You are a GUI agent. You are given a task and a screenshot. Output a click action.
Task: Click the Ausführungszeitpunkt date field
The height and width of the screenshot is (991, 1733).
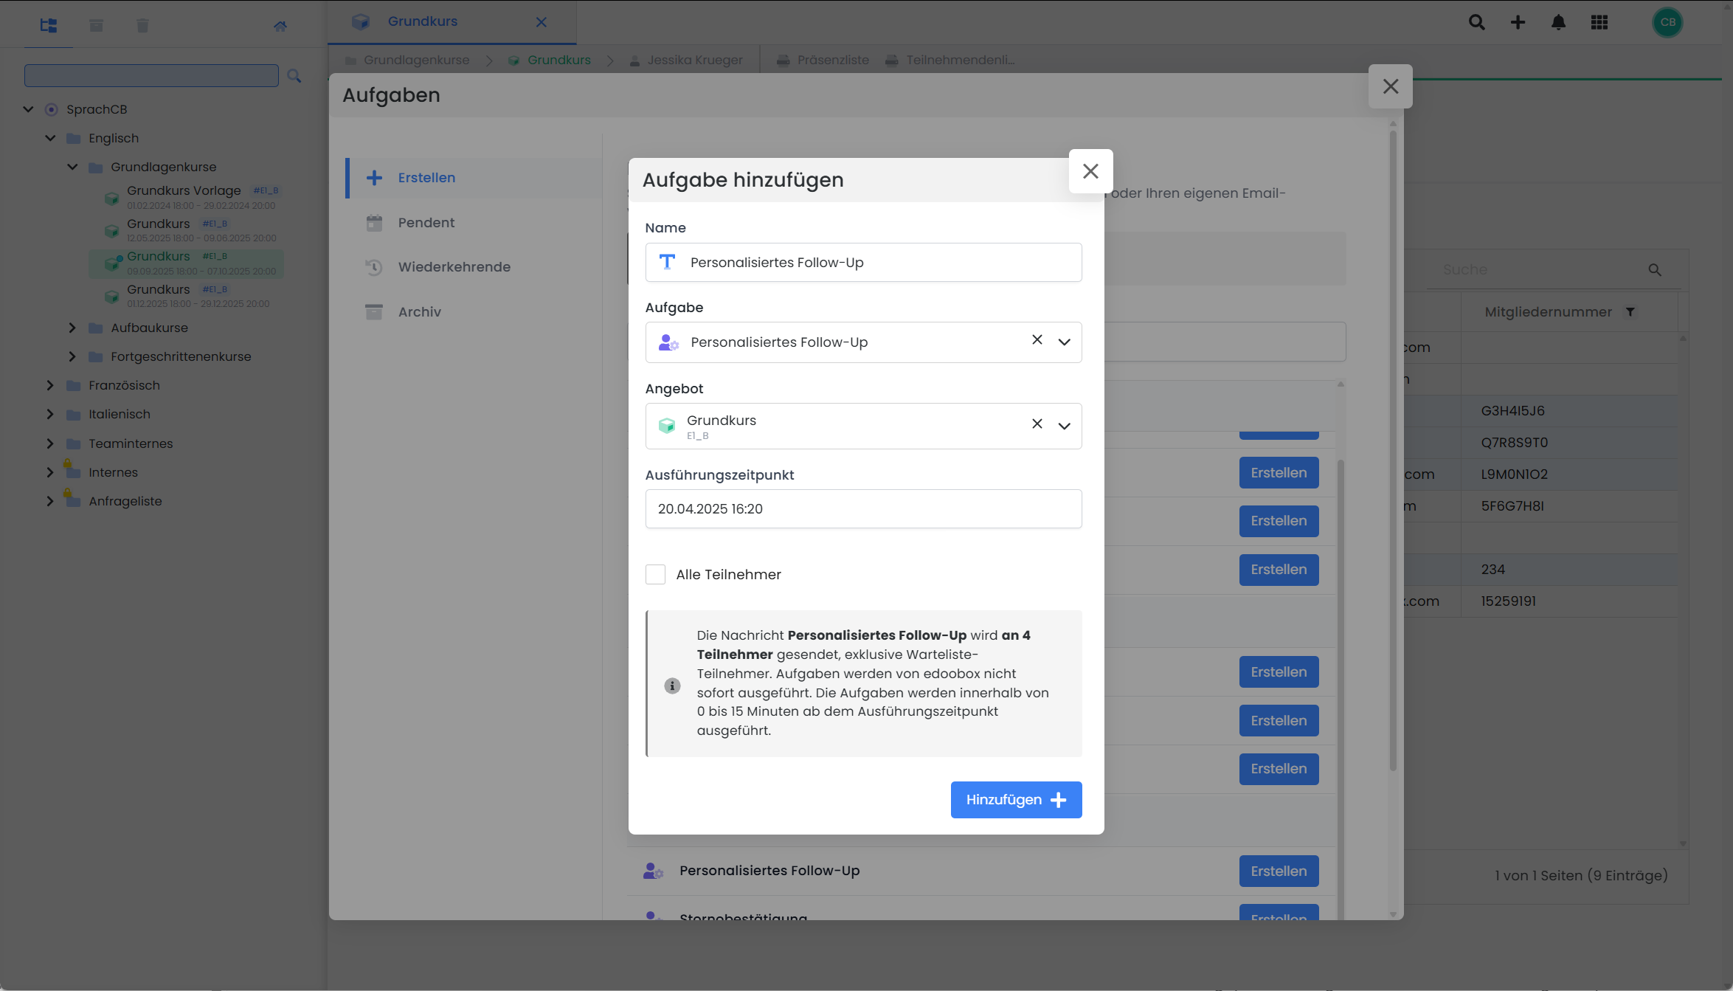click(x=863, y=508)
